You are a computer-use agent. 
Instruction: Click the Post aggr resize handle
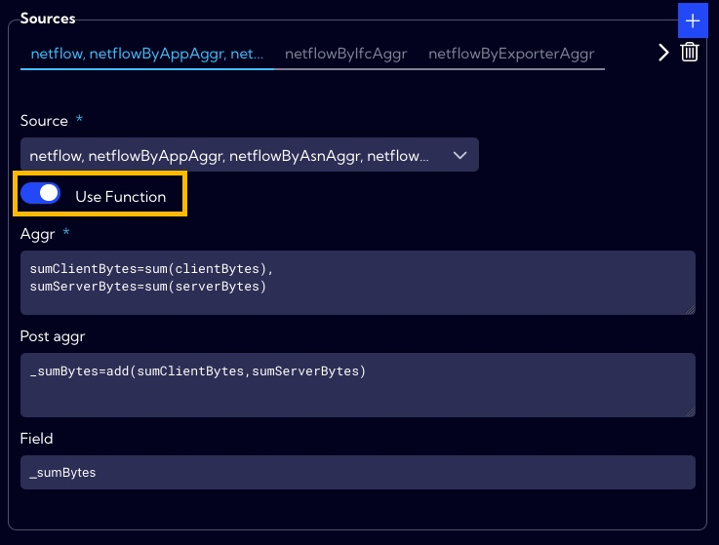point(690,411)
